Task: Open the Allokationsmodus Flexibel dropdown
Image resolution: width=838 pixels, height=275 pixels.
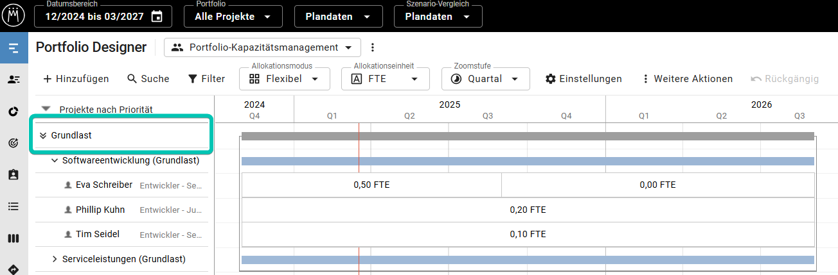Action: point(285,79)
